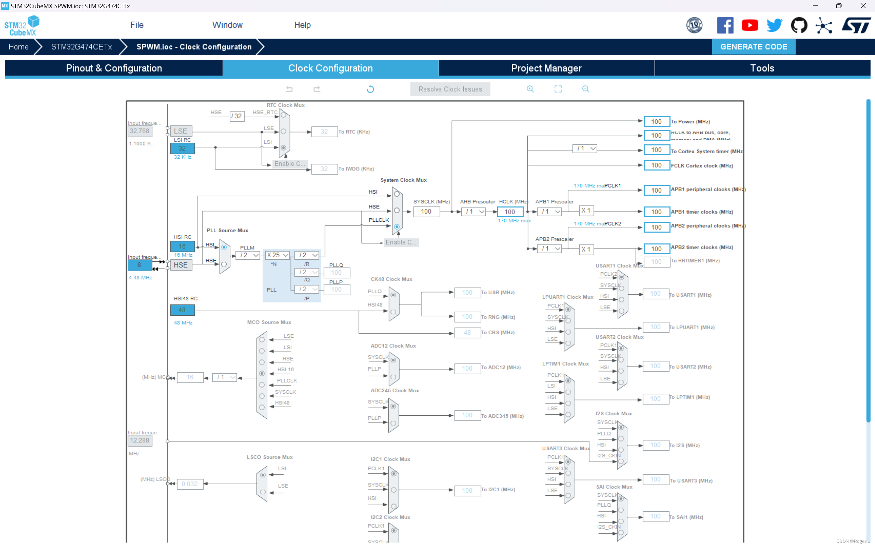The width and height of the screenshot is (875, 547).
Task: Select LSE in RTC Clock Mux
Action: tap(283, 131)
